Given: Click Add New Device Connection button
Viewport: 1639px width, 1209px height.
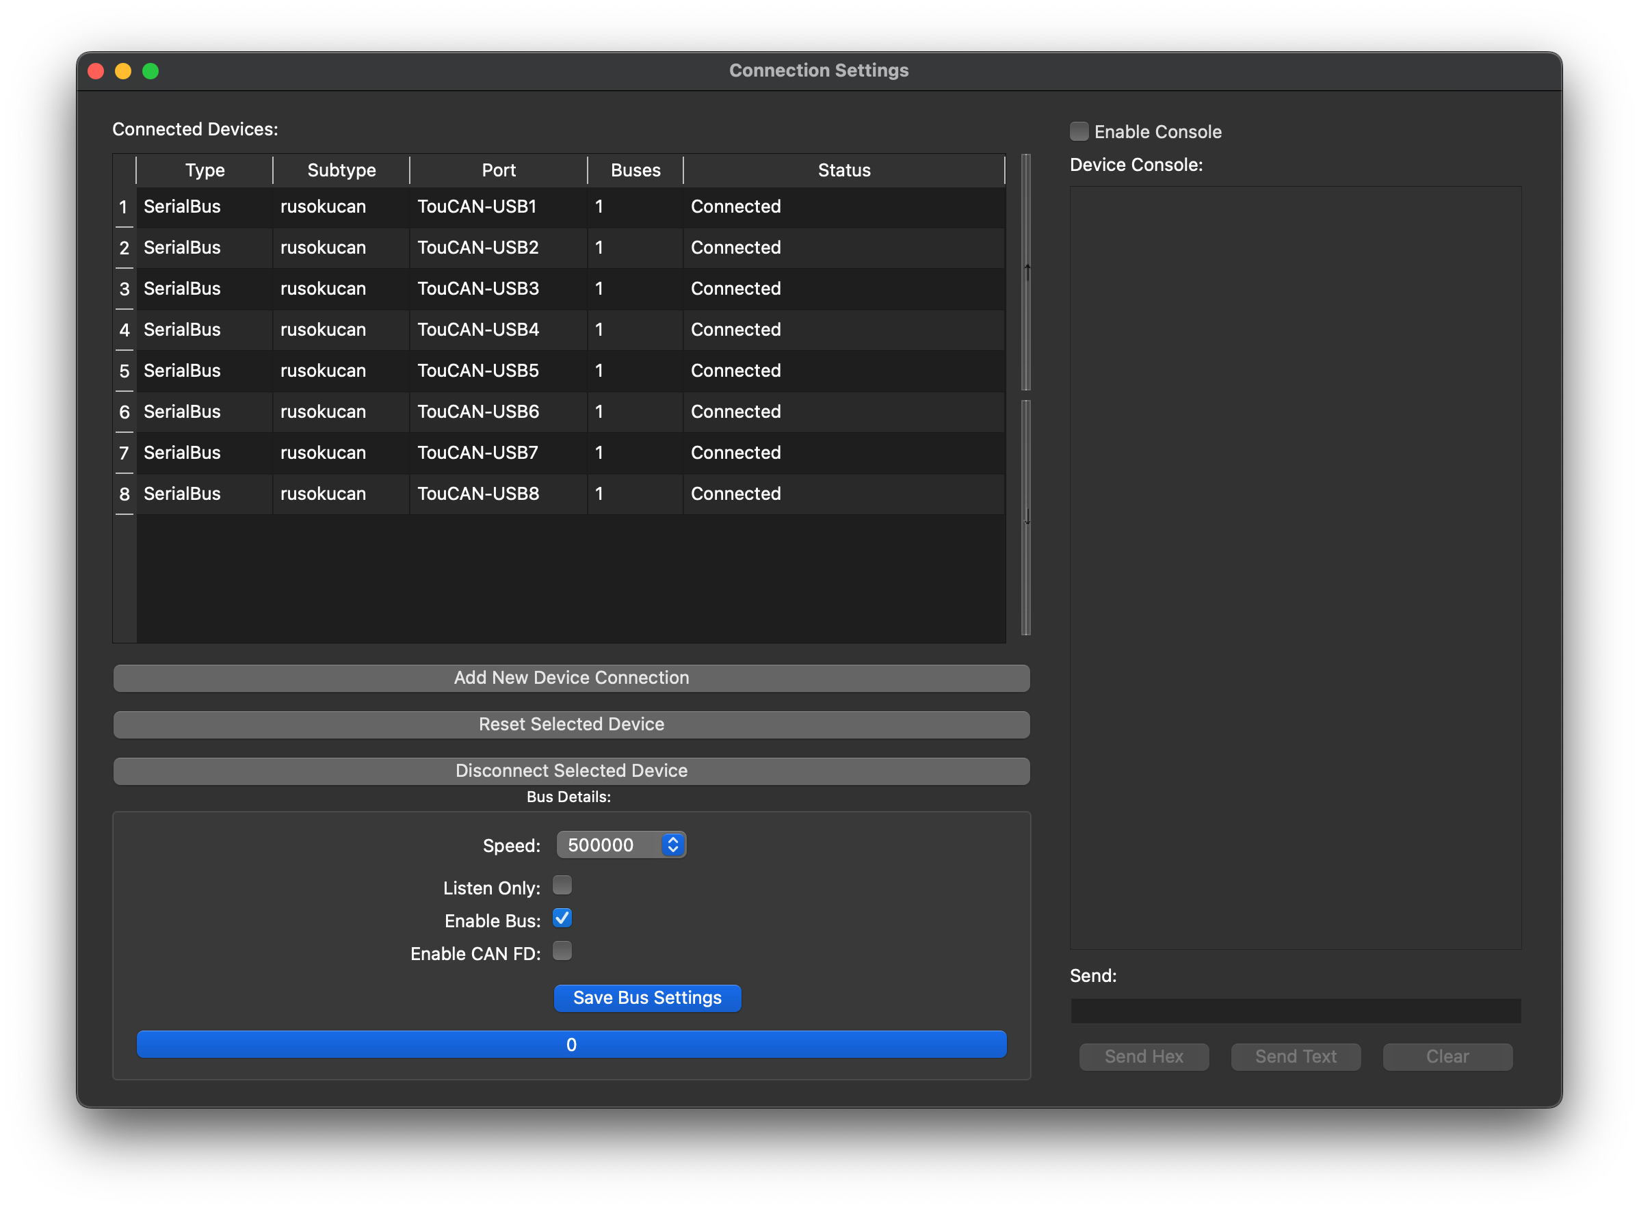Looking at the screenshot, I should (x=571, y=678).
